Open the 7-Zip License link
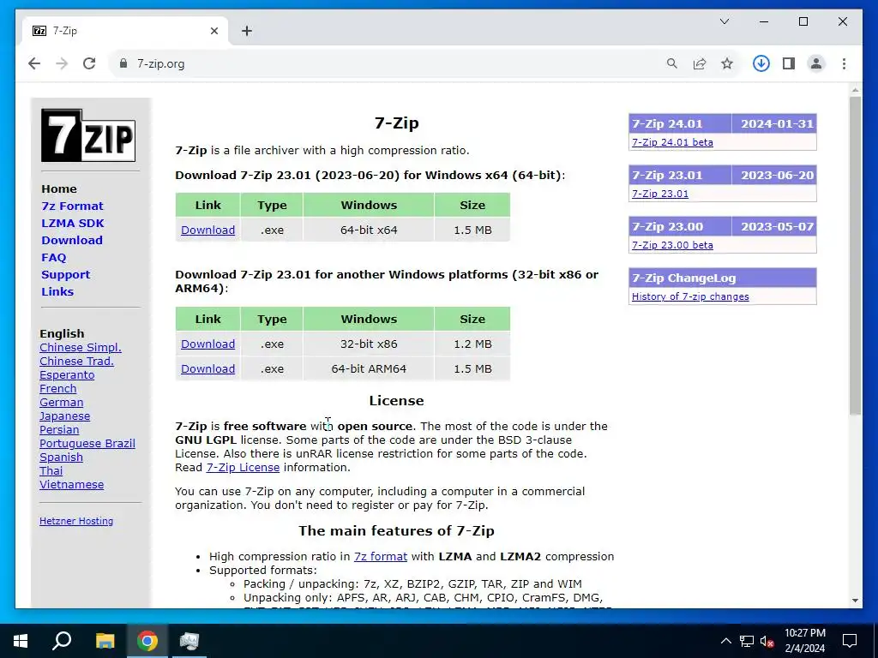 click(243, 467)
